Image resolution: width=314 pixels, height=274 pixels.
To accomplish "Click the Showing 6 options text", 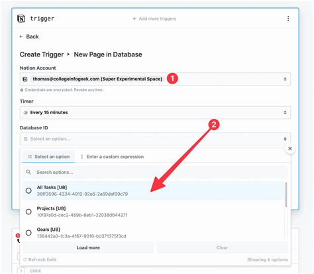I will click(x=268, y=259).
